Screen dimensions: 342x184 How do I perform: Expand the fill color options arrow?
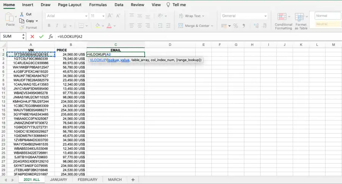click(103, 26)
